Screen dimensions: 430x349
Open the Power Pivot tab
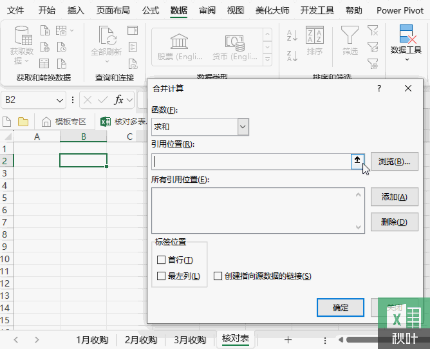(400, 11)
